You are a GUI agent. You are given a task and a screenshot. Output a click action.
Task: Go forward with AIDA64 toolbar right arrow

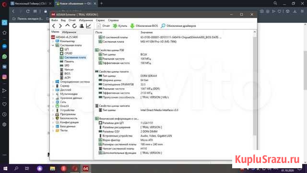click(x=60, y=26)
